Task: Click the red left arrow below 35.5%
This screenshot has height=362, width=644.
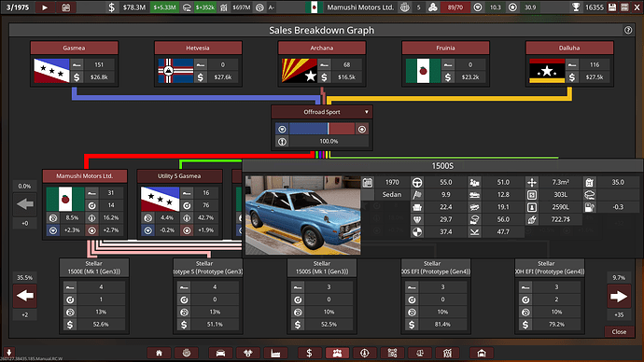Action: [25, 296]
